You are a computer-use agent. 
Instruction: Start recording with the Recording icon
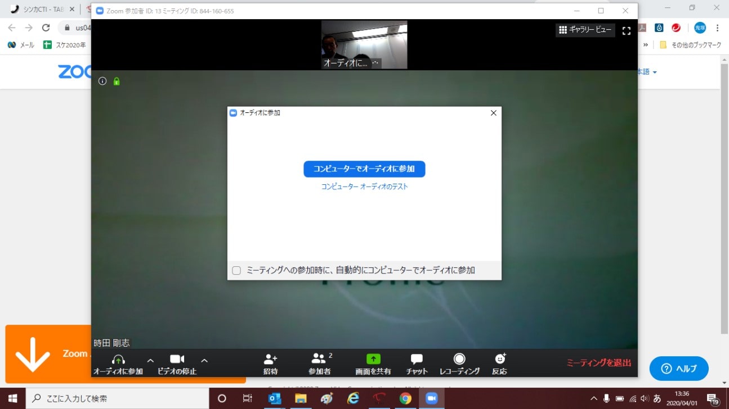pos(459,360)
